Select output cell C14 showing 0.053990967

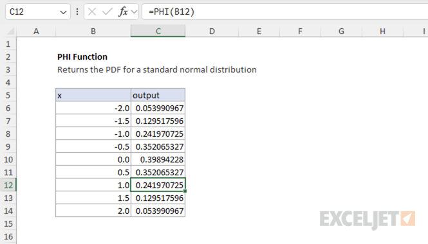(x=158, y=211)
